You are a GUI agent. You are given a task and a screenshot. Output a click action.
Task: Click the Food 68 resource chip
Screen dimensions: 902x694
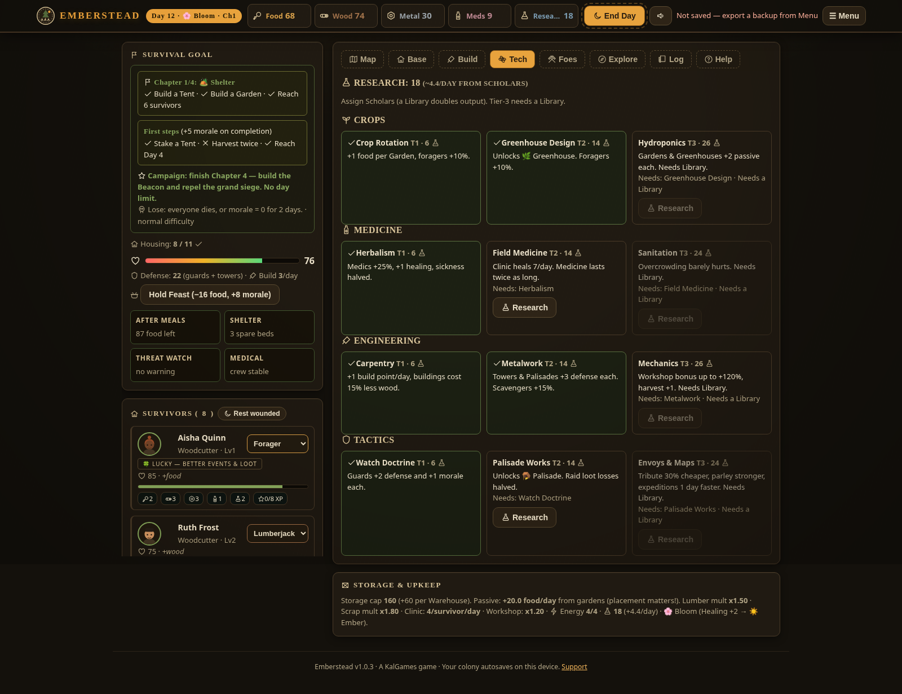(279, 16)
